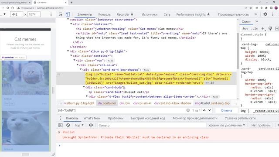Select div.row in breadcrumb
The height and width of the screenshot is (157, 279).
125,103
